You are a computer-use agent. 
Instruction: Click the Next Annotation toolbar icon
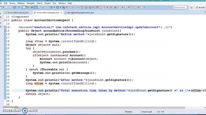point(119,7)
